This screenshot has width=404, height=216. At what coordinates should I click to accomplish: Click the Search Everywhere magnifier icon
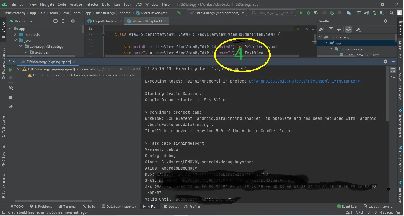coord(392,13)
